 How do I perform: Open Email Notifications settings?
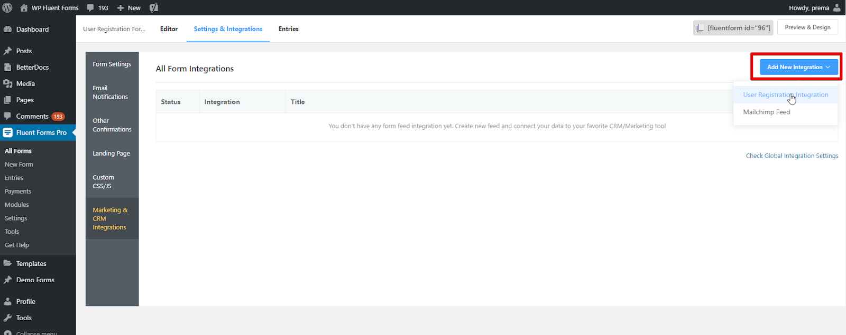click(112, 92)
